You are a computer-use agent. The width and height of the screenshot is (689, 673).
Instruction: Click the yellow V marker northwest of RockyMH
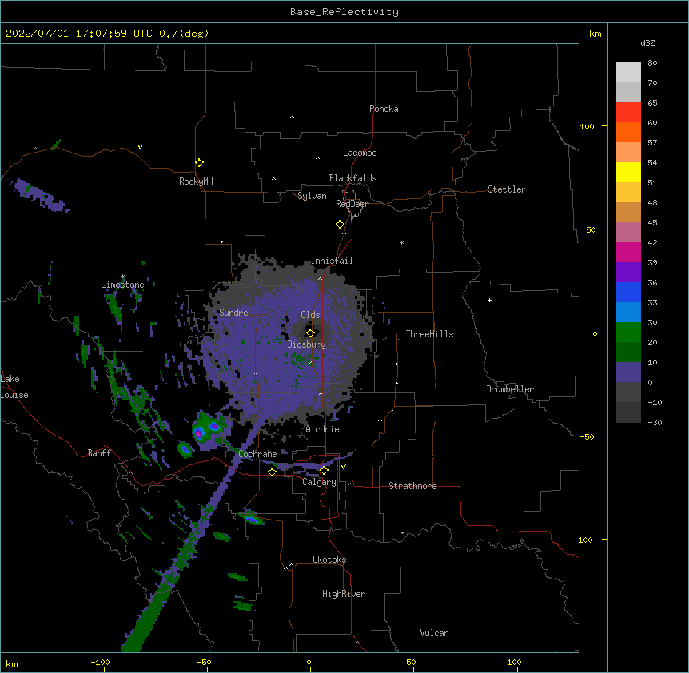click(x=140, y=147)
